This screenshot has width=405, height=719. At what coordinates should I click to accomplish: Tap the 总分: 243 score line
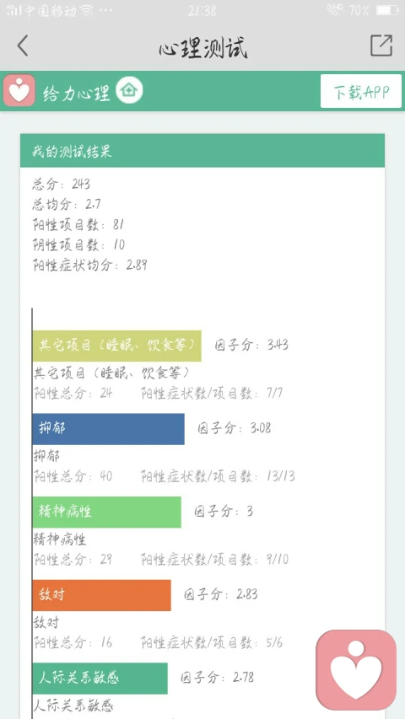tap(61, 185)
